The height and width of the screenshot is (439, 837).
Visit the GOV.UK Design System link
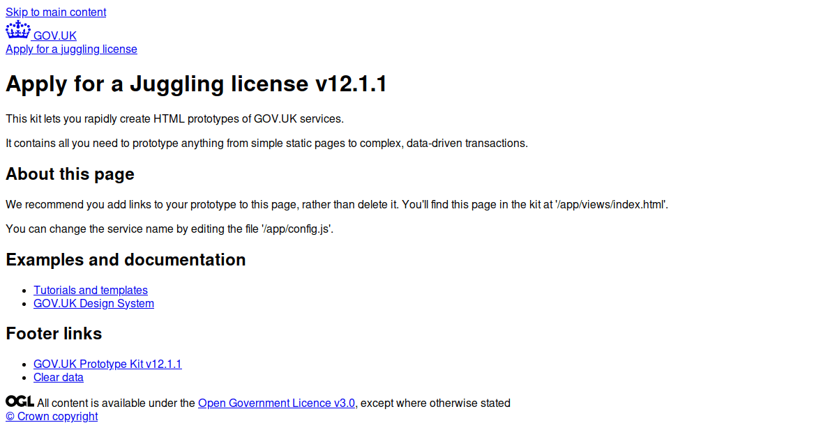(x=93, y=303)
